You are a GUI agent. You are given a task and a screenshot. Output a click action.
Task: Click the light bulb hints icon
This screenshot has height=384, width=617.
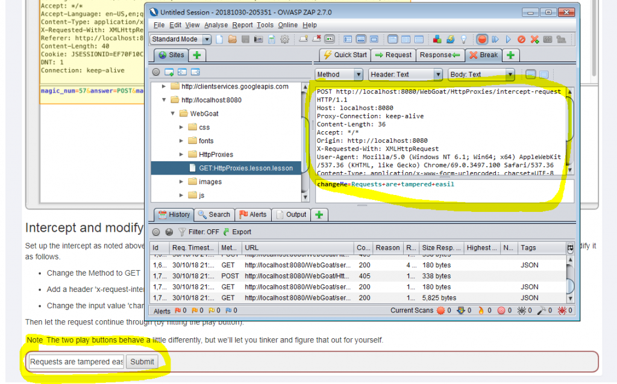click(463, 39)
